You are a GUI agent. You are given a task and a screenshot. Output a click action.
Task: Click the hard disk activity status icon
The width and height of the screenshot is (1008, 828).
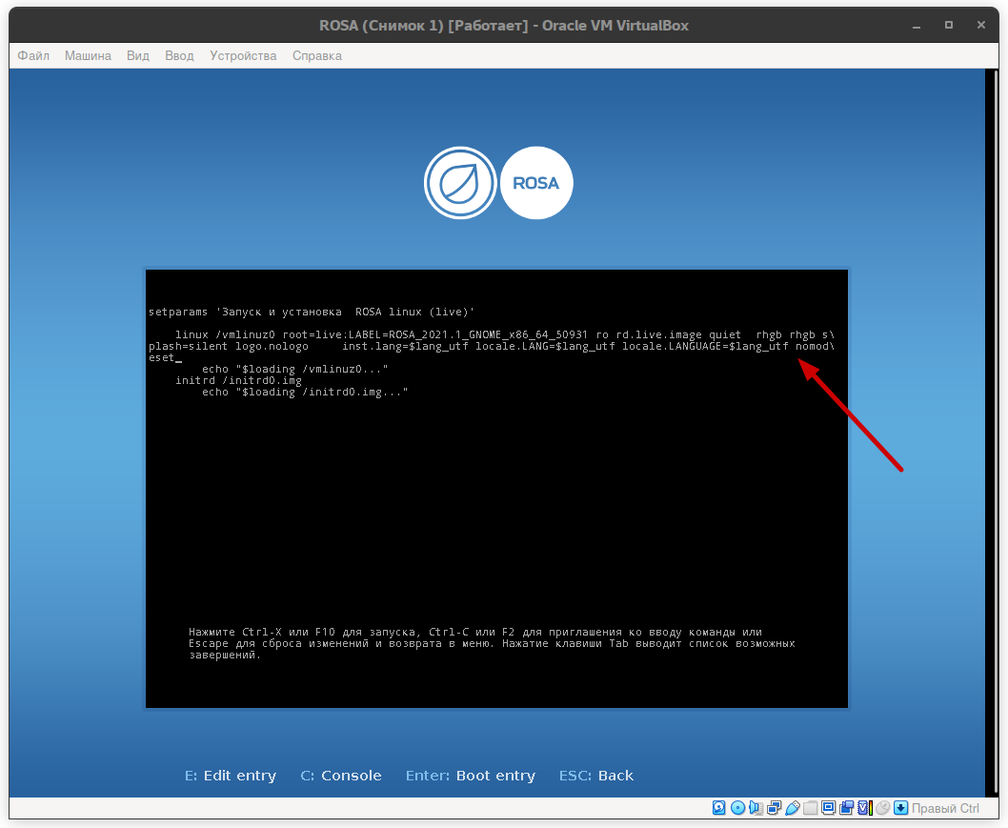click(x=718, y=807)
